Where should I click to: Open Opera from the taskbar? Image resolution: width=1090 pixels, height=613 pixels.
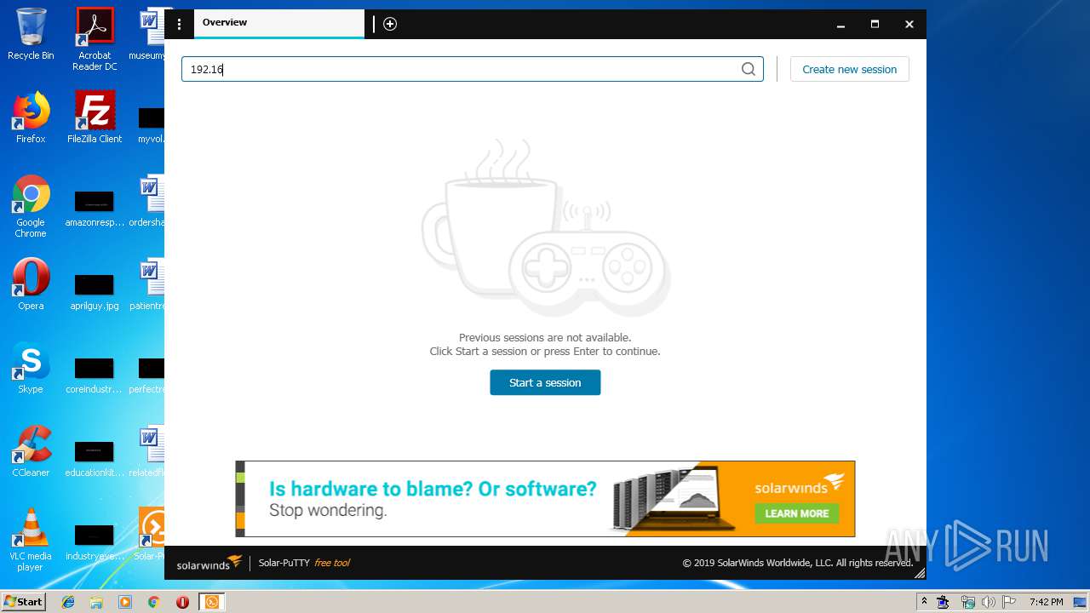182,602
